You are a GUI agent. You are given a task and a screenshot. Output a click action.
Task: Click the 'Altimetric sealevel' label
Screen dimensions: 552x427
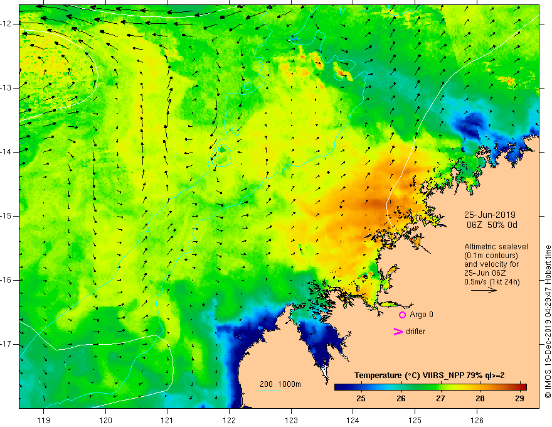point(496,247)
